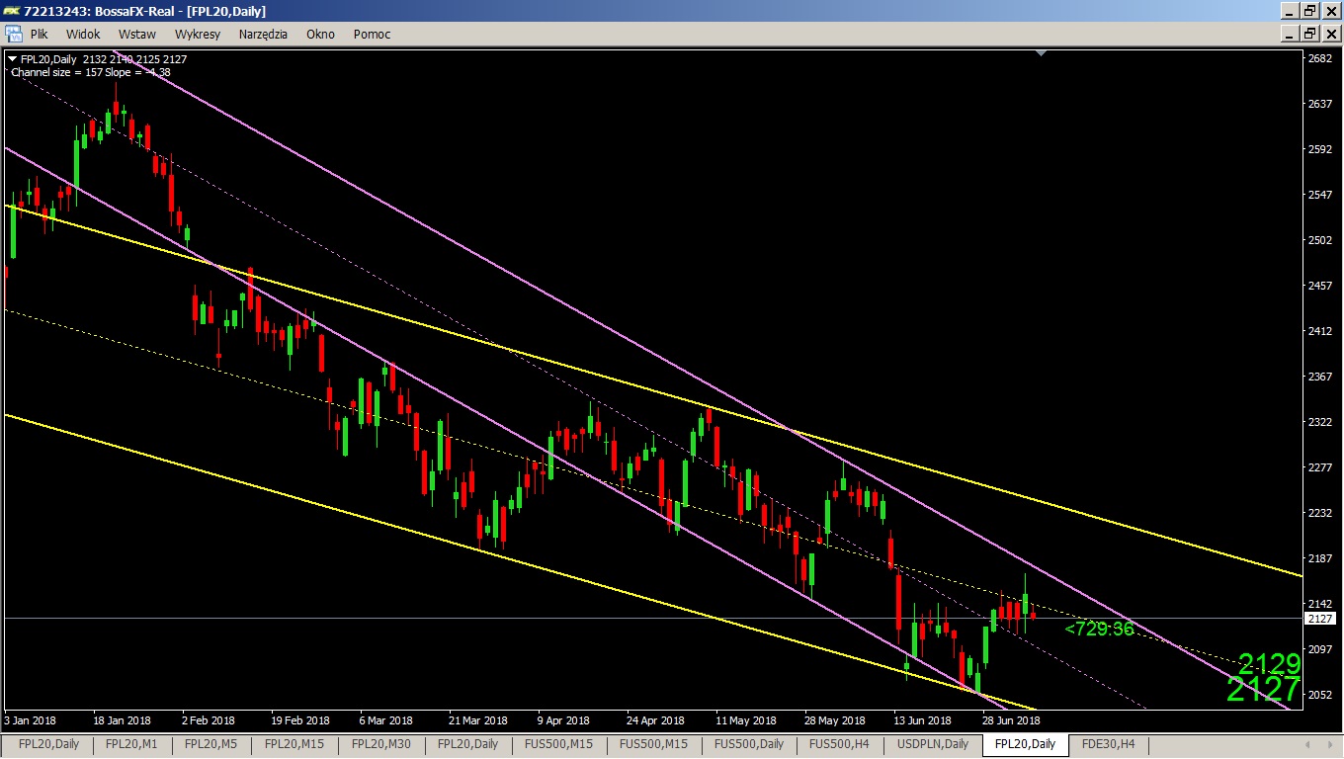Switch to the FPL20,M30 chart tab
Image resolution: width=1344 pixels, height=759 pixels.
[x=381, y=744]
